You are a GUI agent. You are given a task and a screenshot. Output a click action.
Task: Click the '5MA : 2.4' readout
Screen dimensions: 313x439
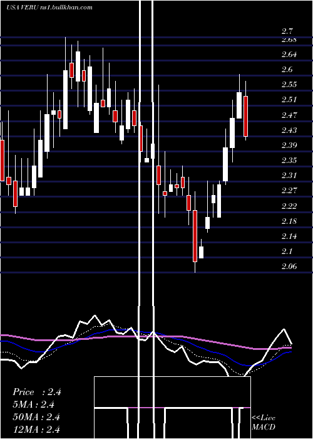[34, 405]
